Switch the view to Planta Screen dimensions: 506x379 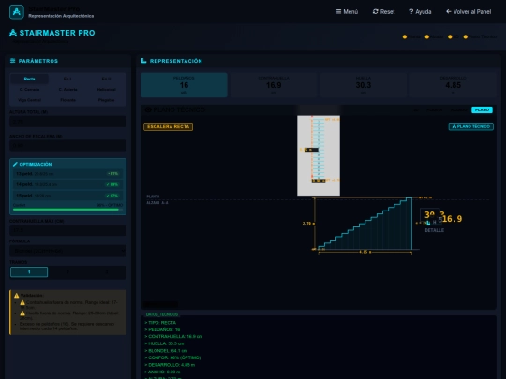coord(435,109)
